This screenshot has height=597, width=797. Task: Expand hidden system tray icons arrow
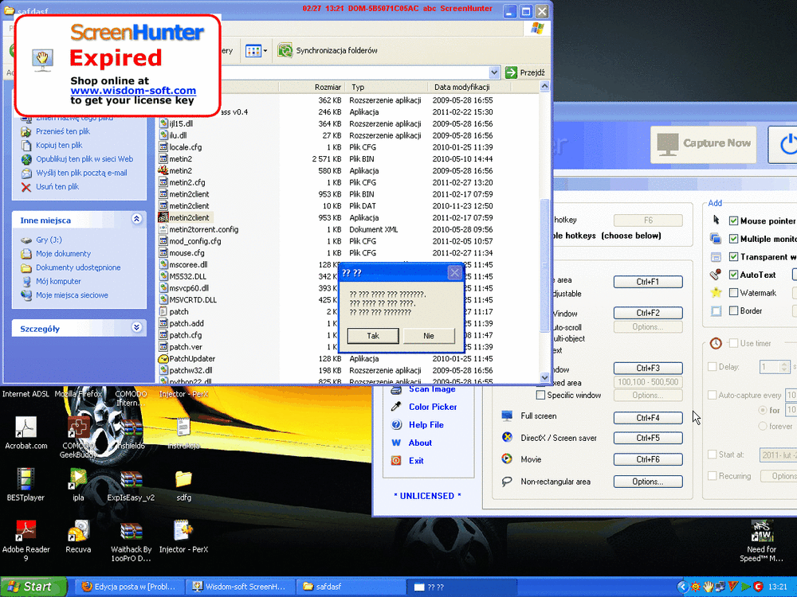(x=683, y=587)
